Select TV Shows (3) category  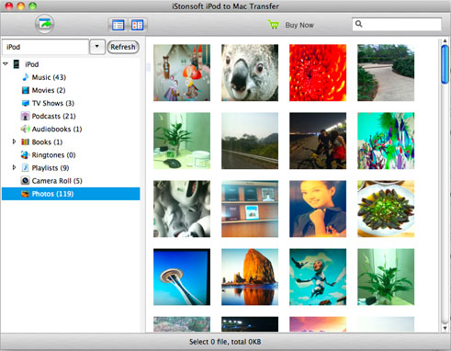[x=53, y=103]
